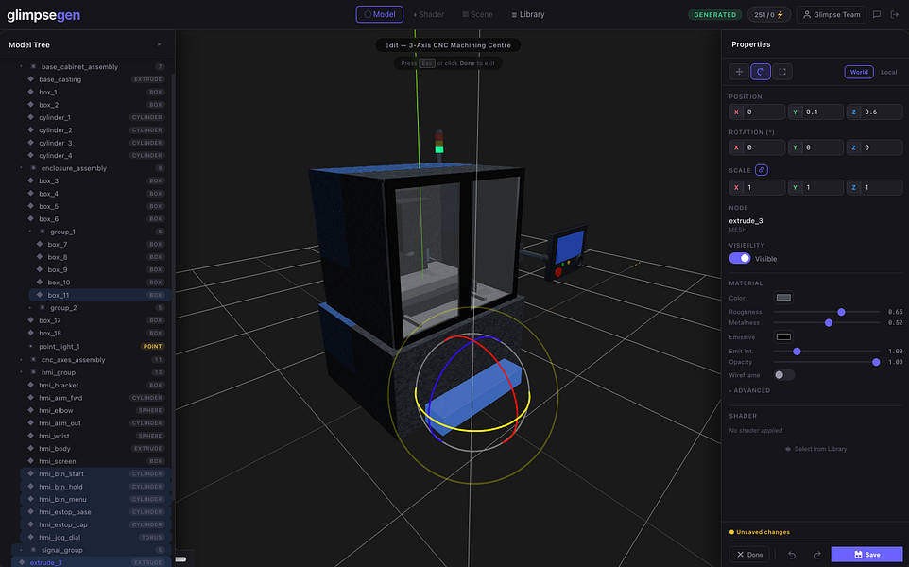Switch to World coordinate space
909x567 pixels.
point(859,72)
